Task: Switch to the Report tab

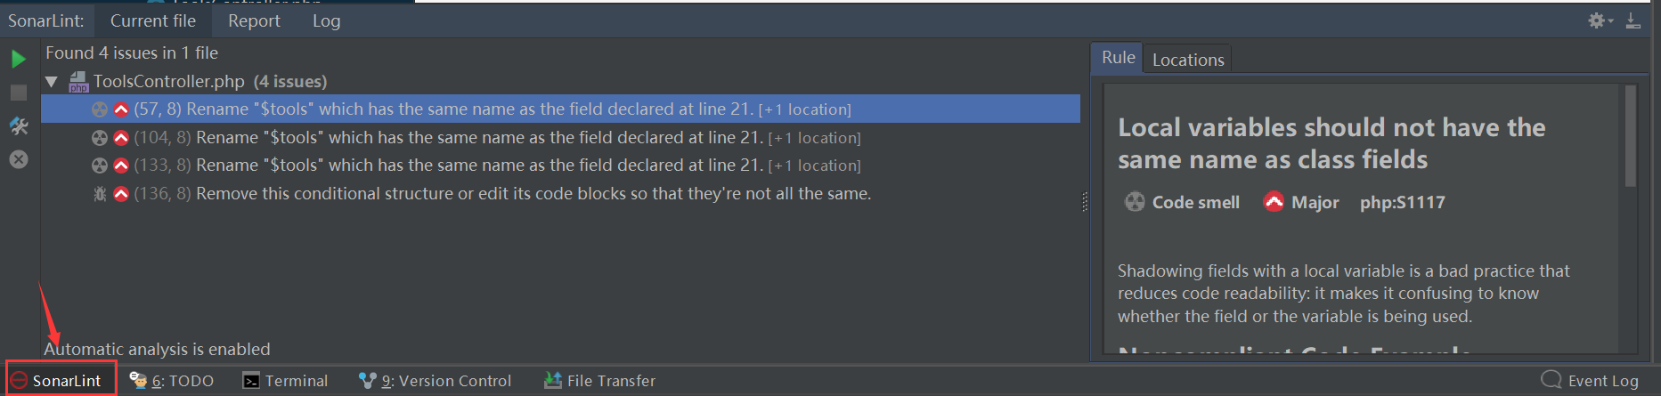Action: pyautogui.click(x=254, y=20)
